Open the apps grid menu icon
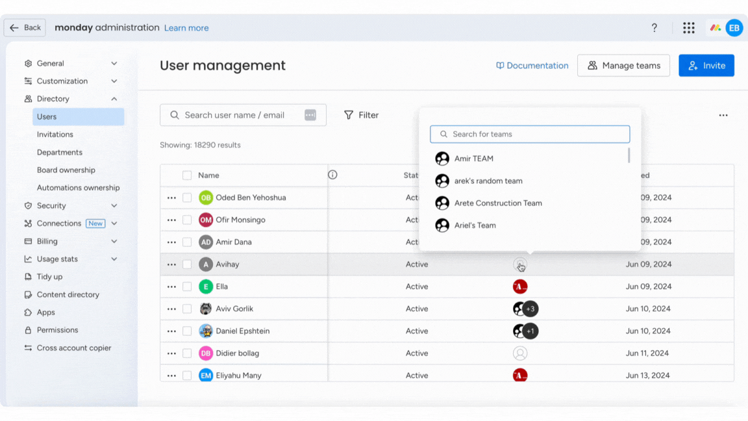 tap(688, 28)
